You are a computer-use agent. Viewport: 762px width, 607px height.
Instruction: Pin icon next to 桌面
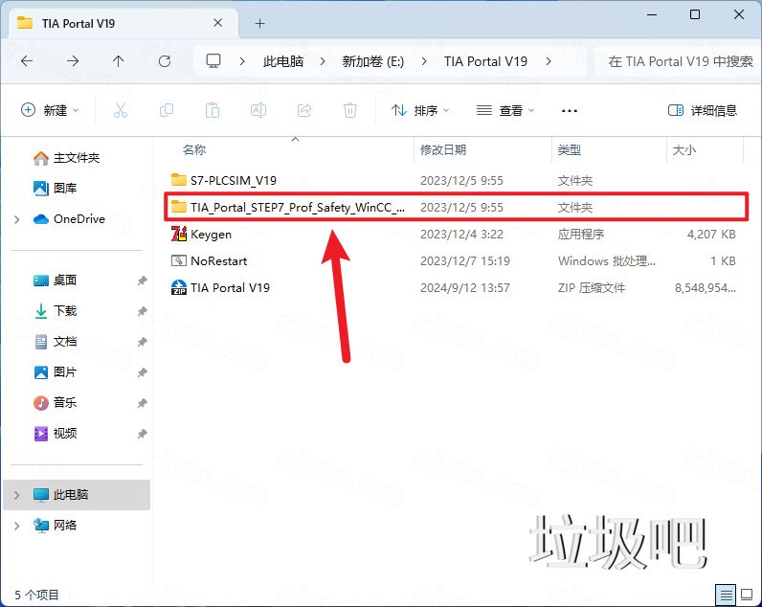(x=142, y=281)
